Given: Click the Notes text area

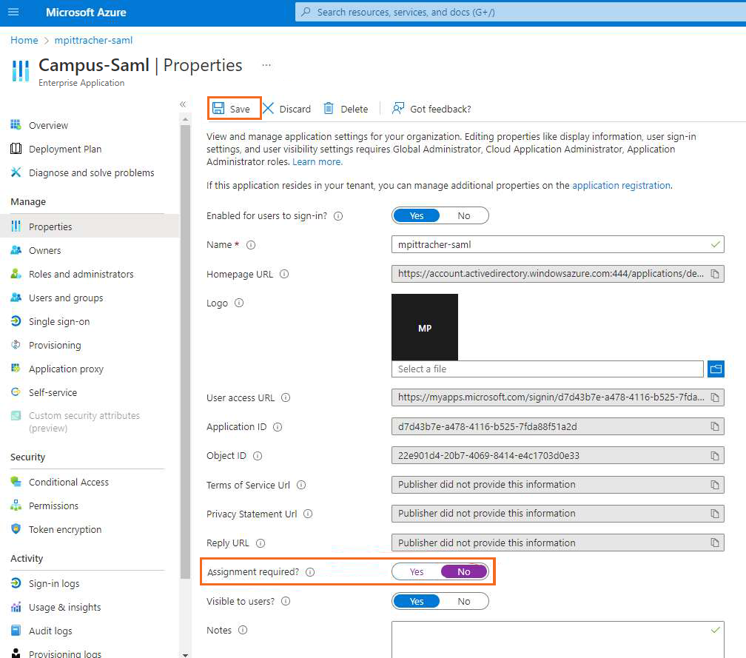Looking at the screenshot, I should [x=557, y=640].
